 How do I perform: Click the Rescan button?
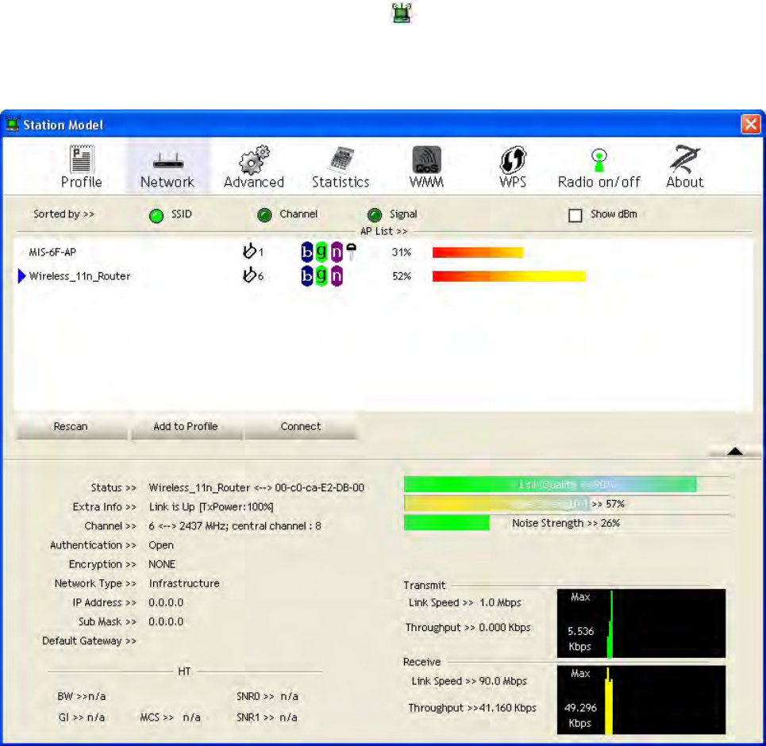(x=71, y=426)
